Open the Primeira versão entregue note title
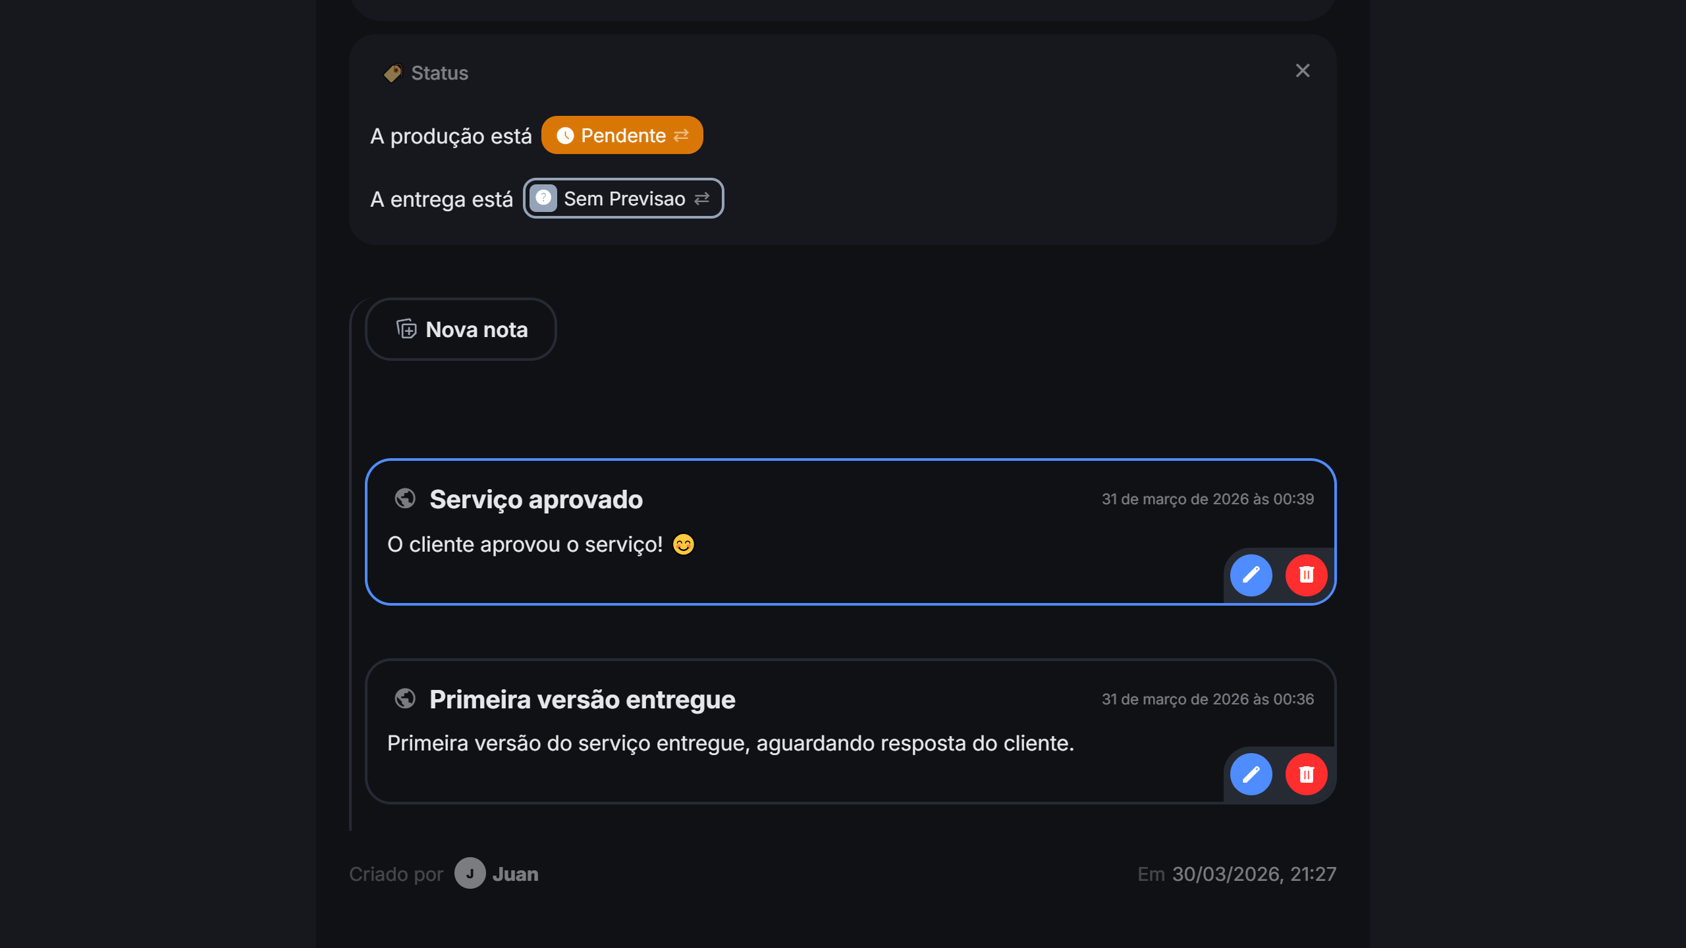The height and width of the screenshot is (948, 1686). tap(582, 699)
